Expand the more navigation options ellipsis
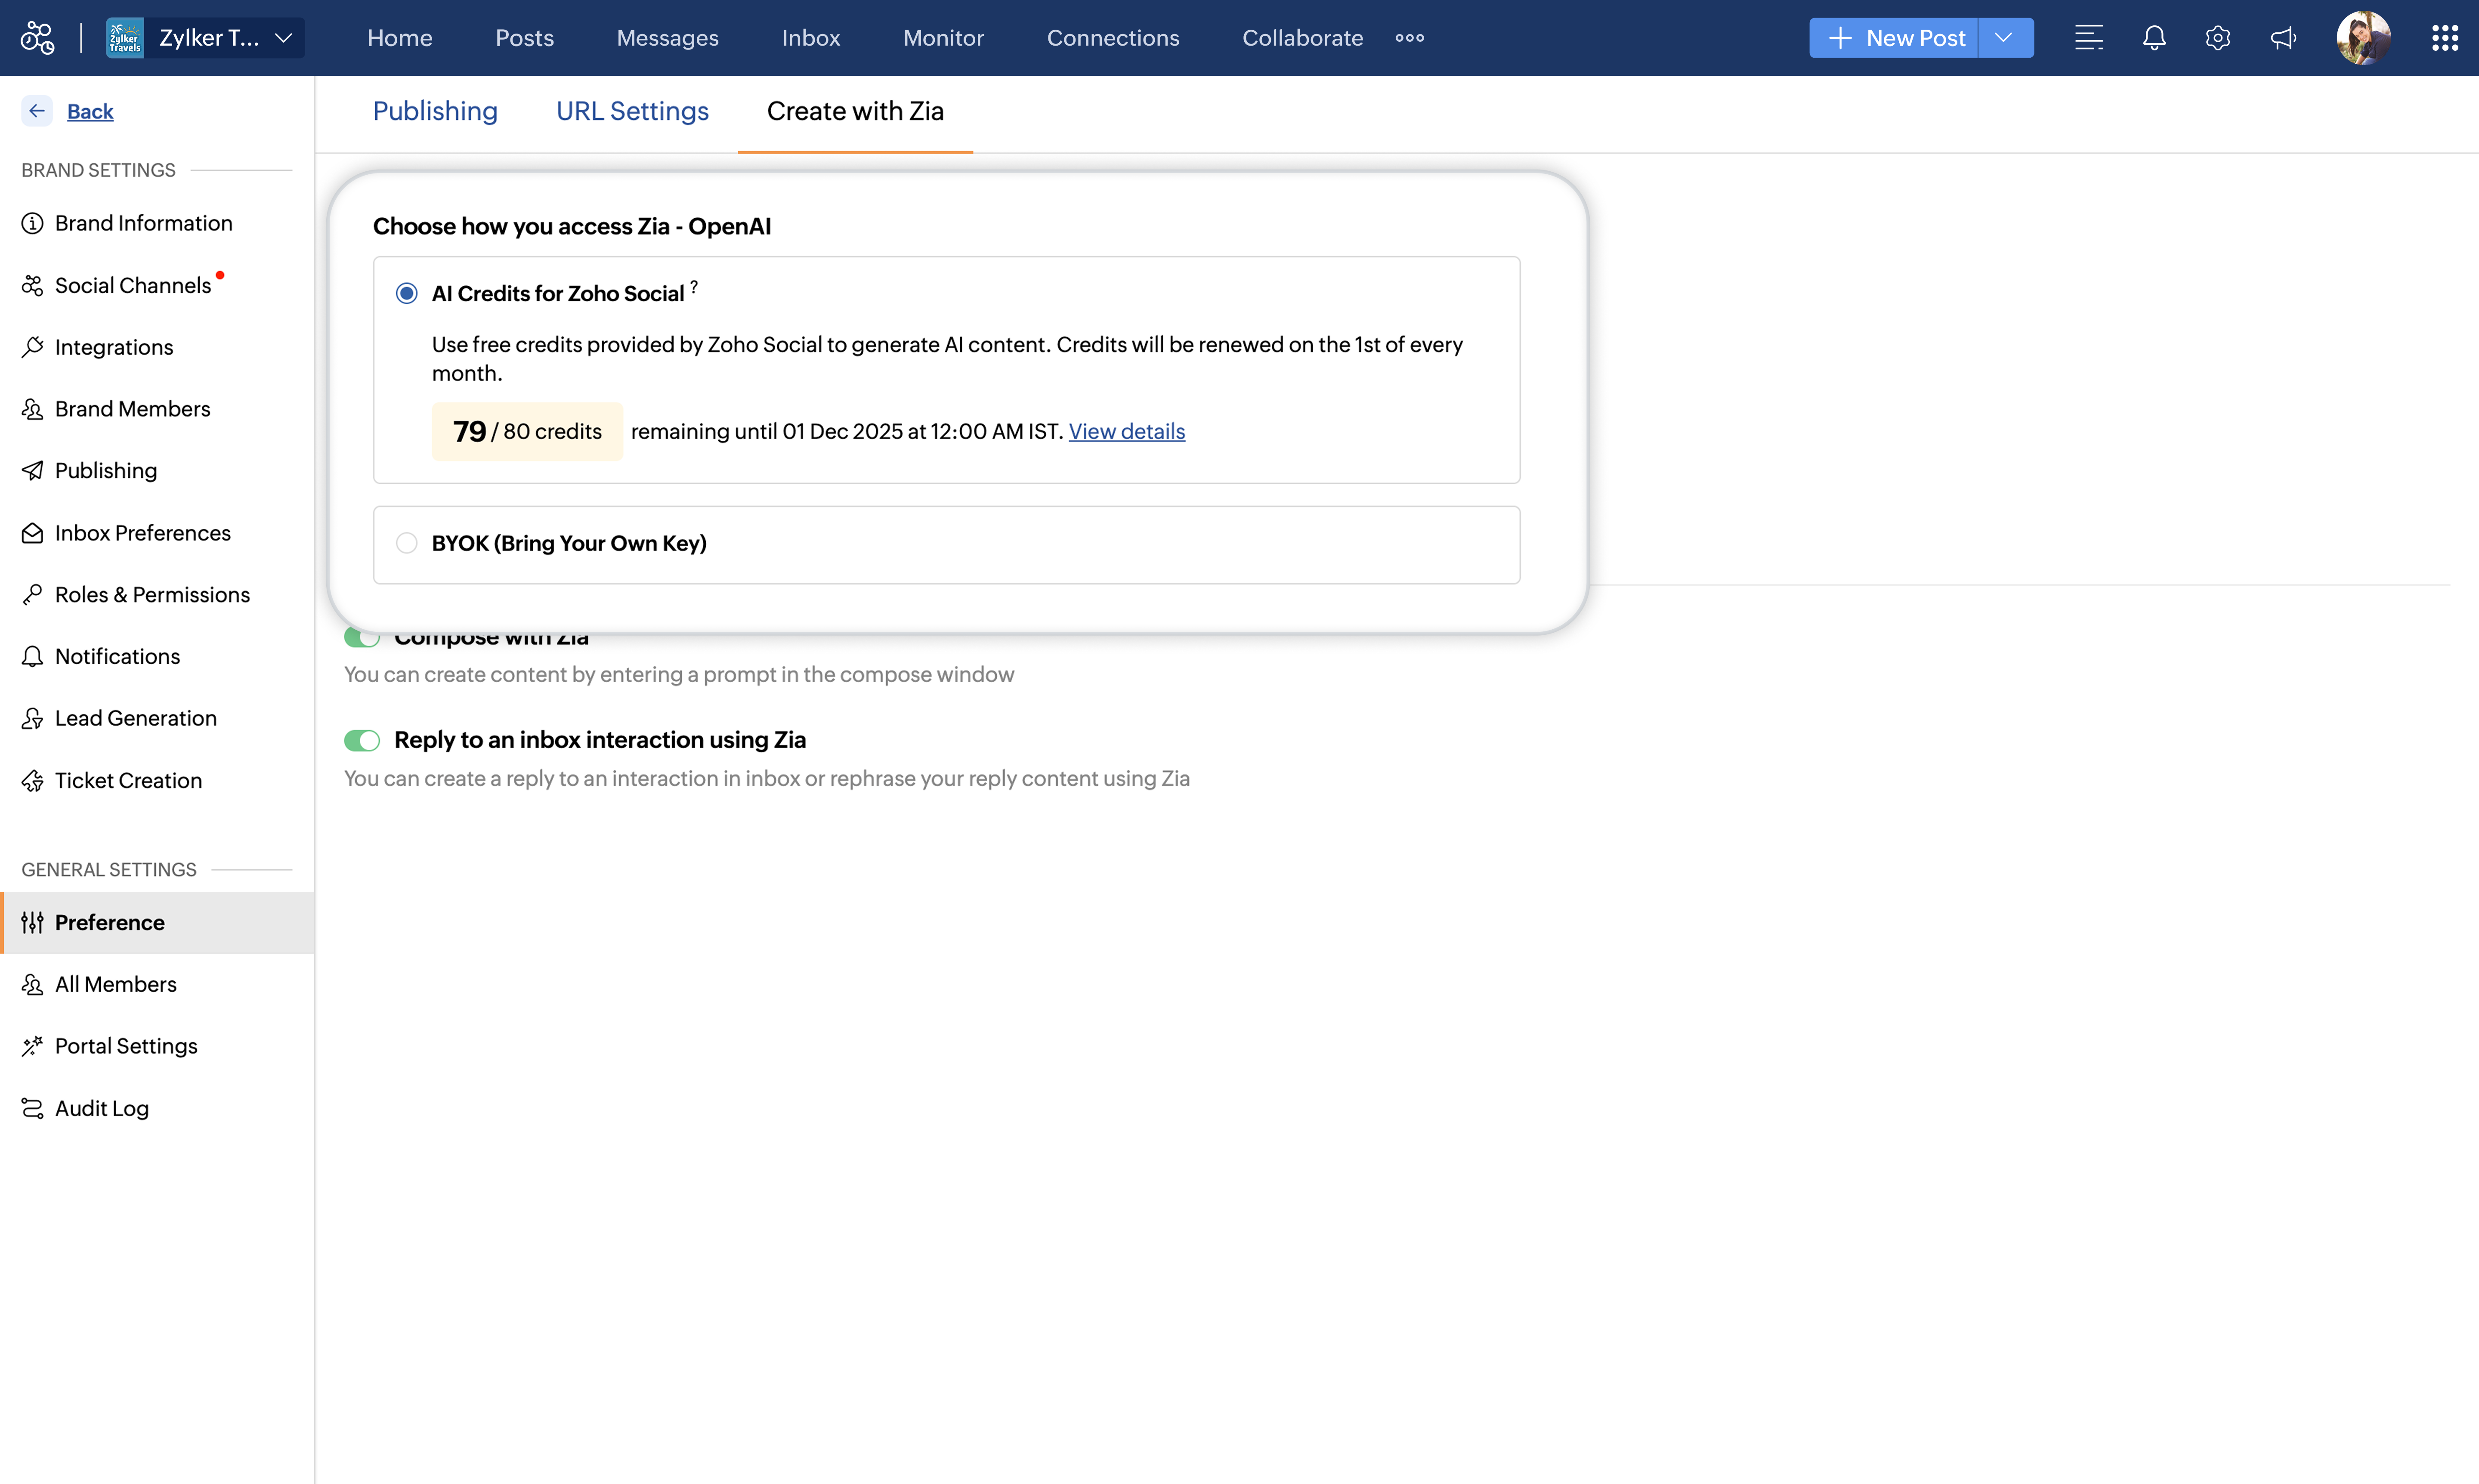2479x1484 pixels. pyautogui.click(x=1409, y=38)
